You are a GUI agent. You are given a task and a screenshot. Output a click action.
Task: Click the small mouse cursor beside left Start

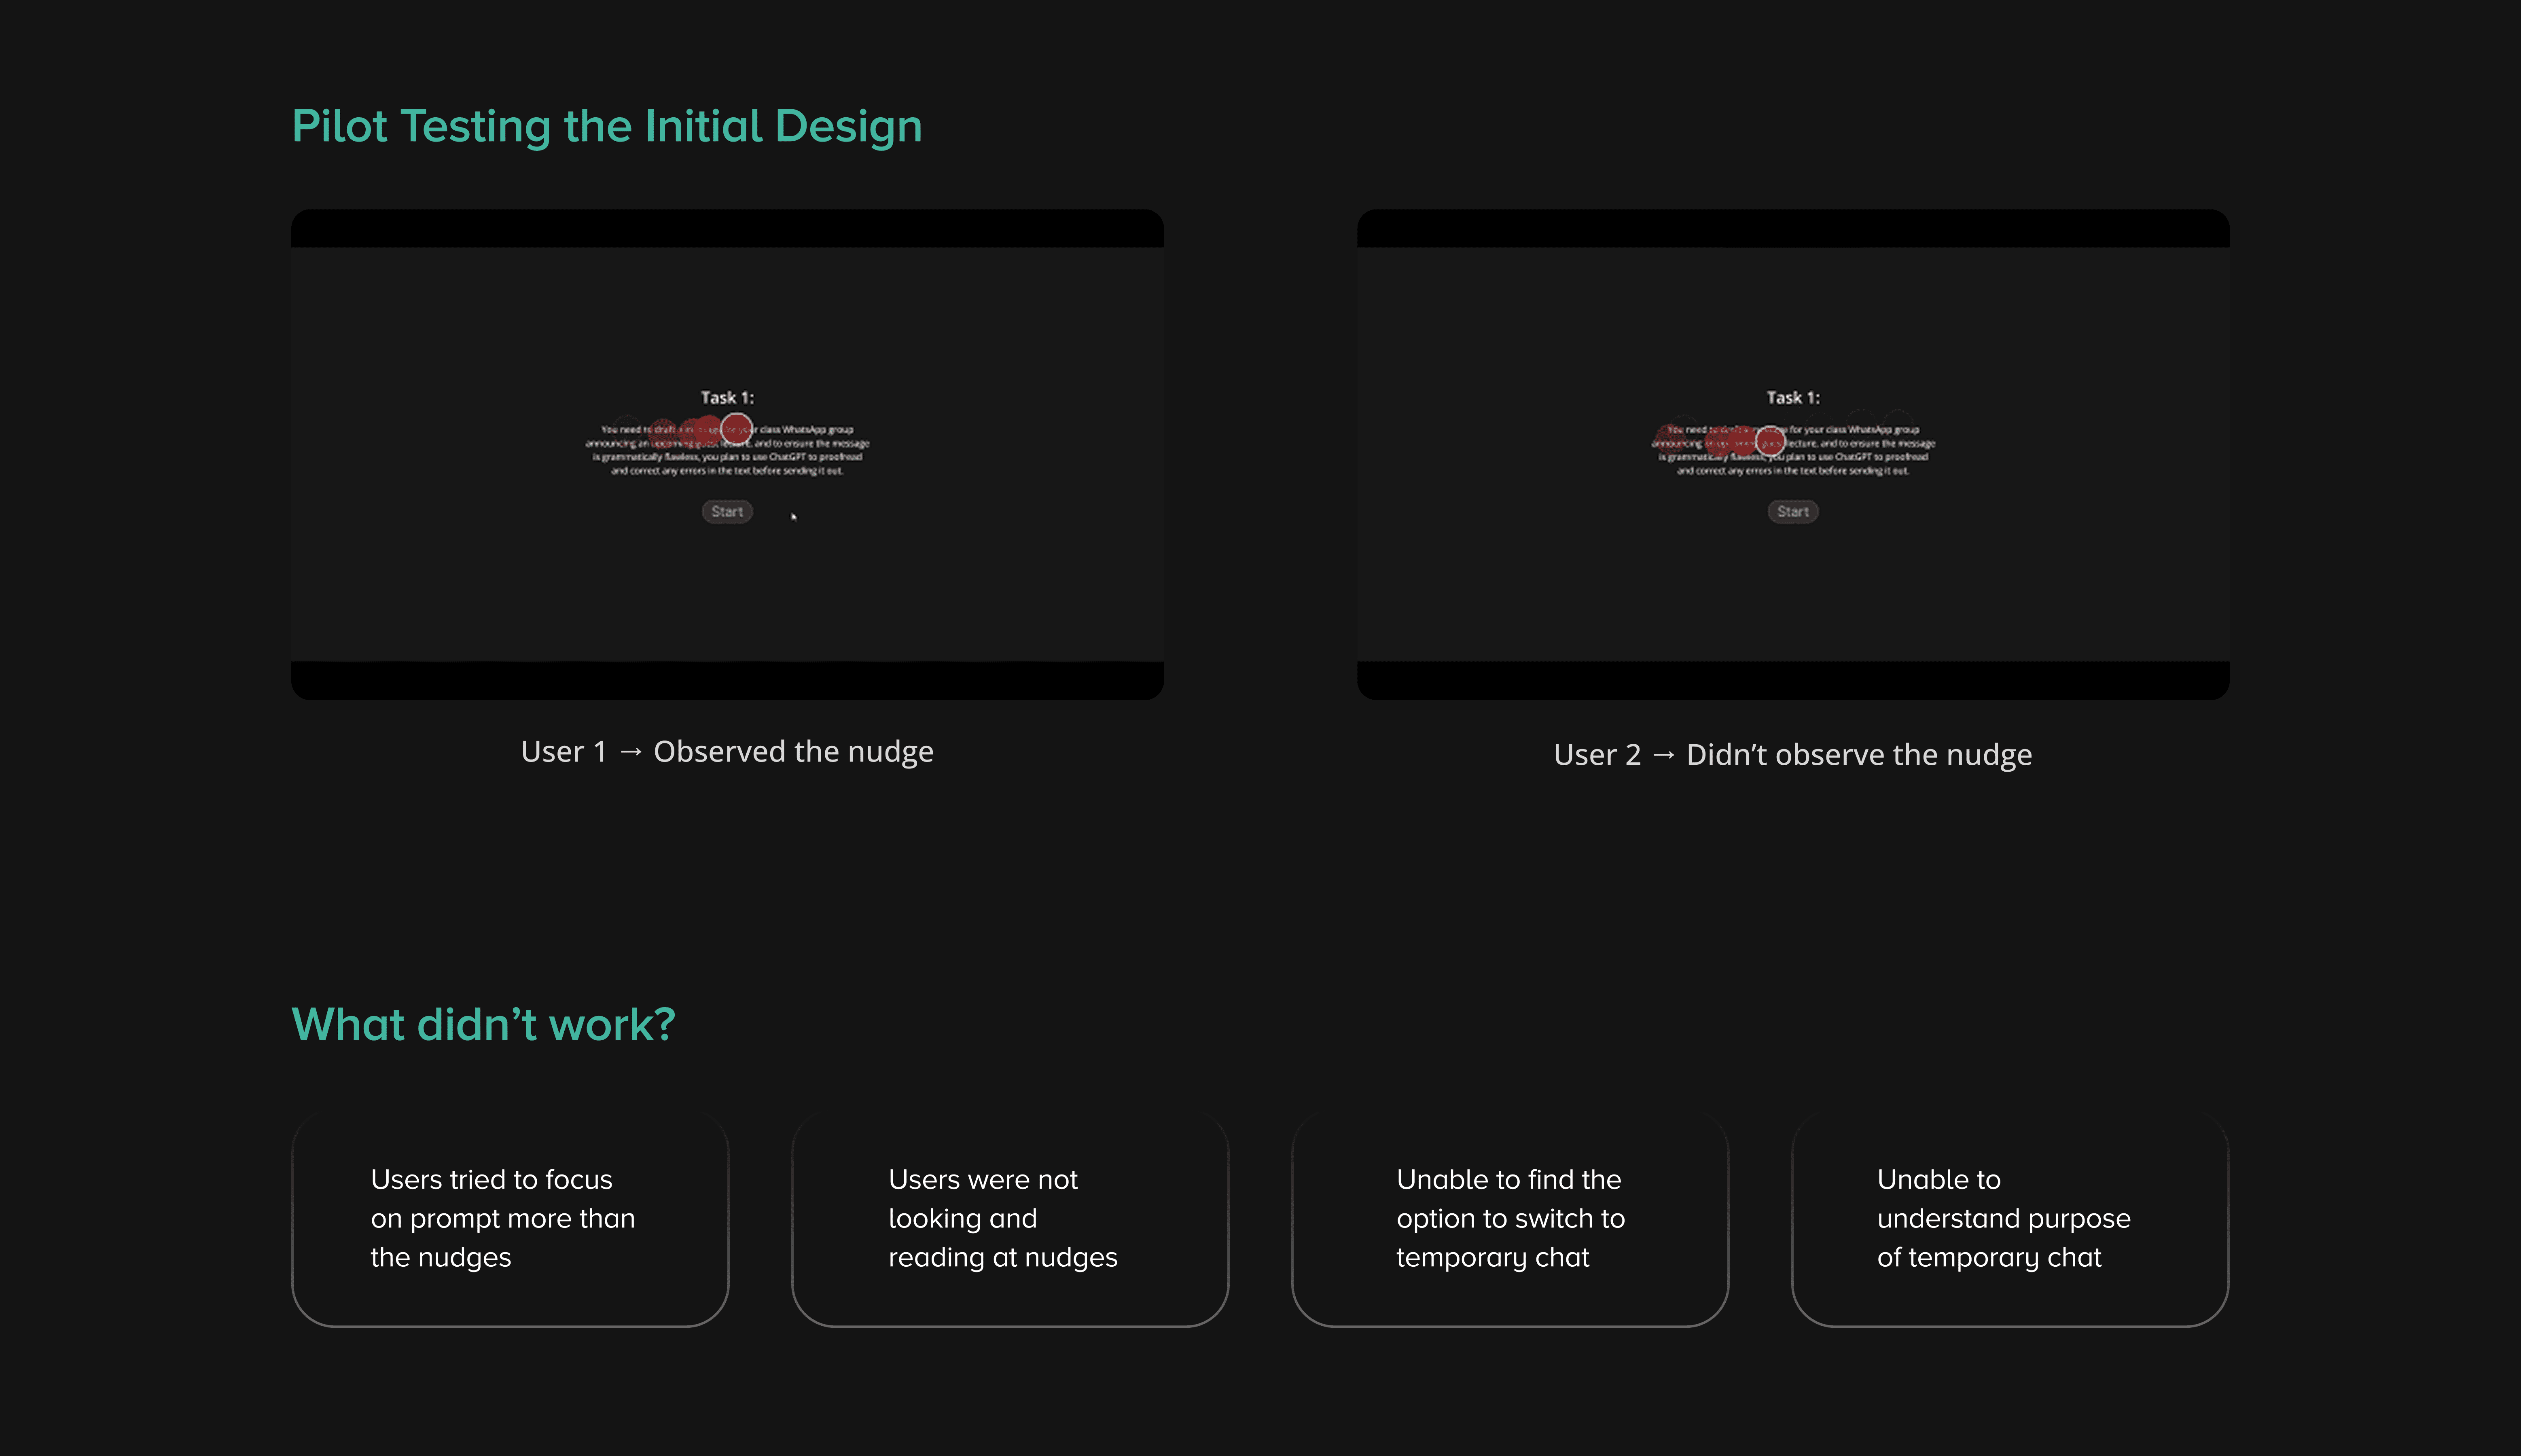(x=793, y=516)
